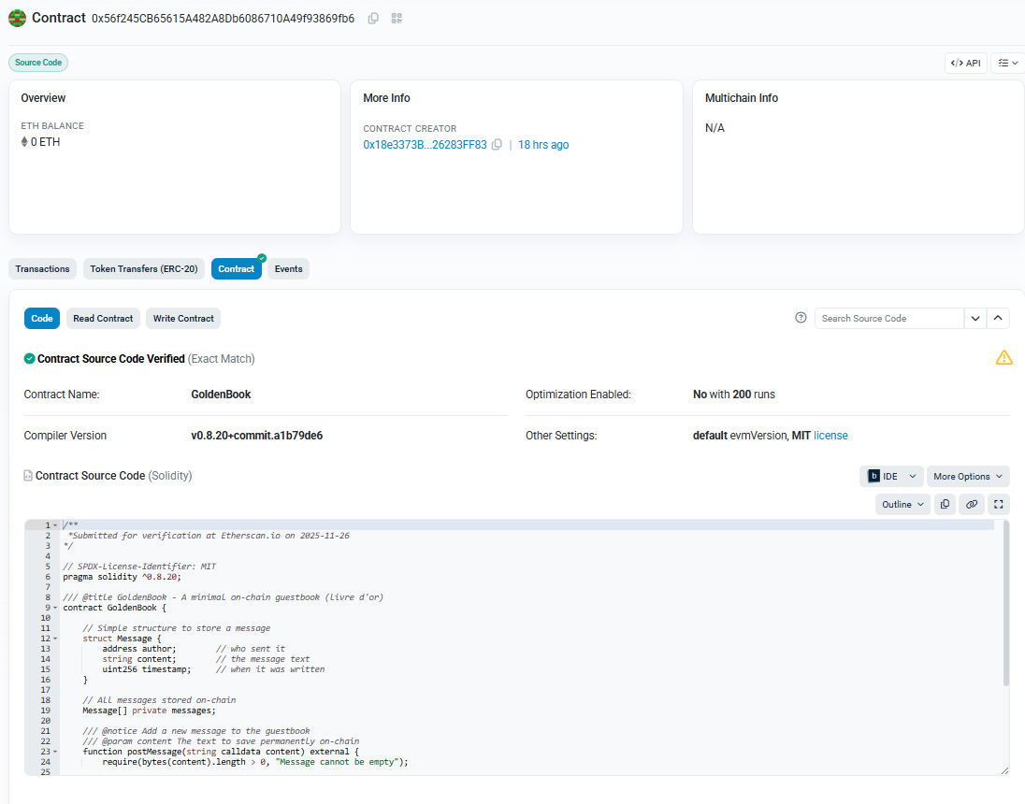Open the IDE dropdown
This screenshot has height=804, width=1025.
pos(891,476)
